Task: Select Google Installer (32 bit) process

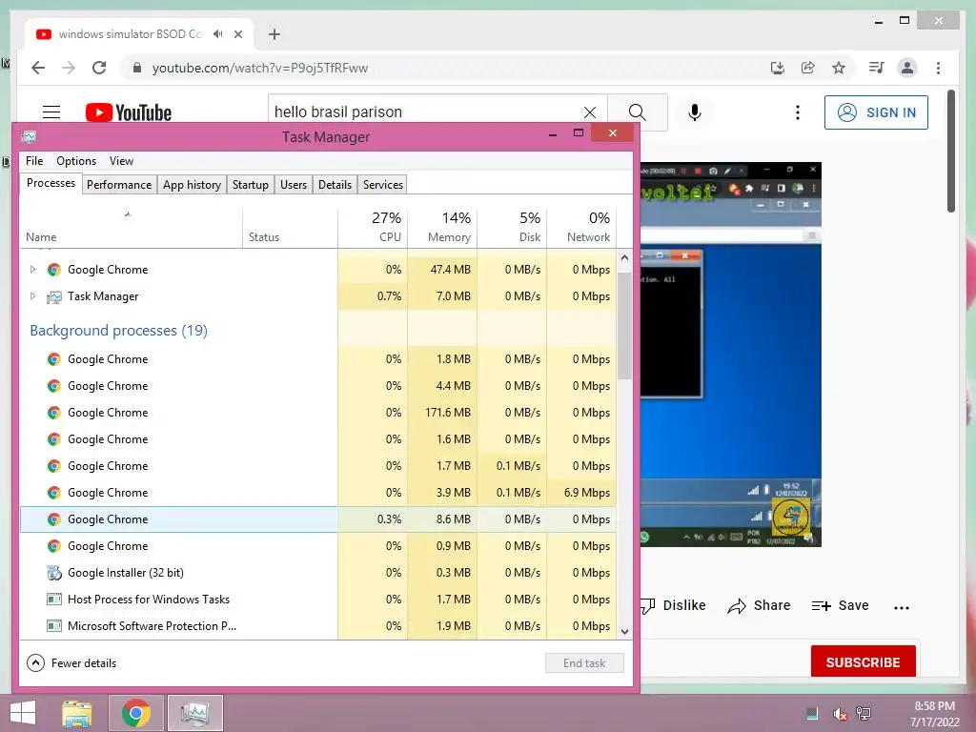Action: pos(318,573)
